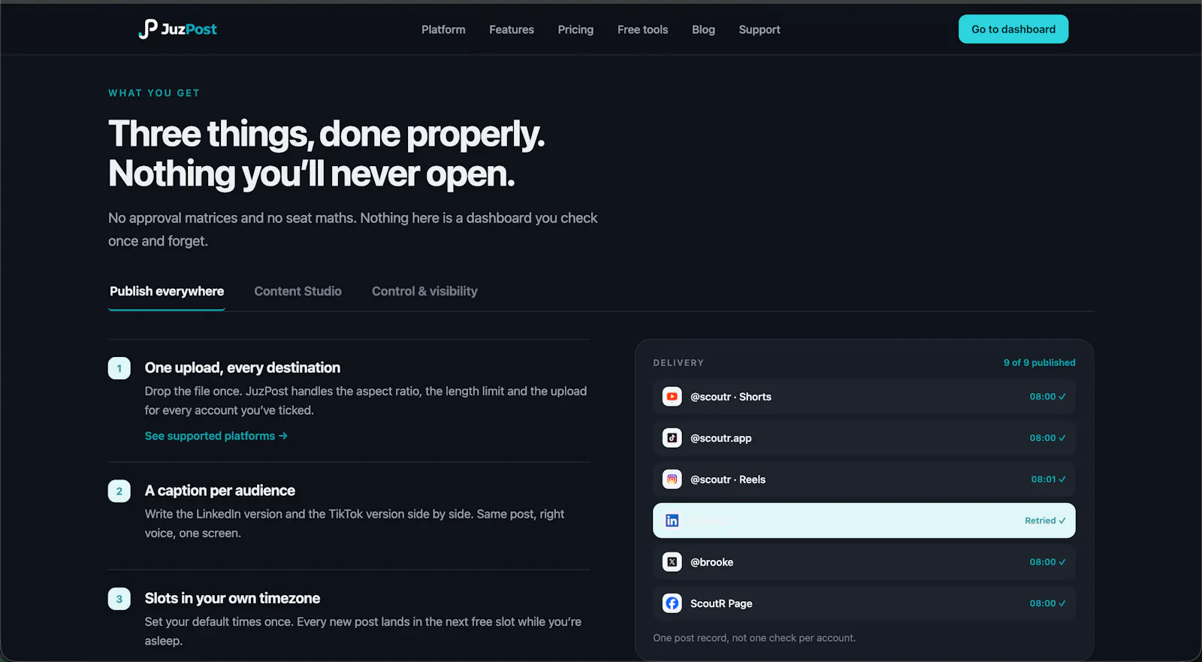Follow the See supported platforms link
Screen dimensions: 1202x662
coord(216,436)
